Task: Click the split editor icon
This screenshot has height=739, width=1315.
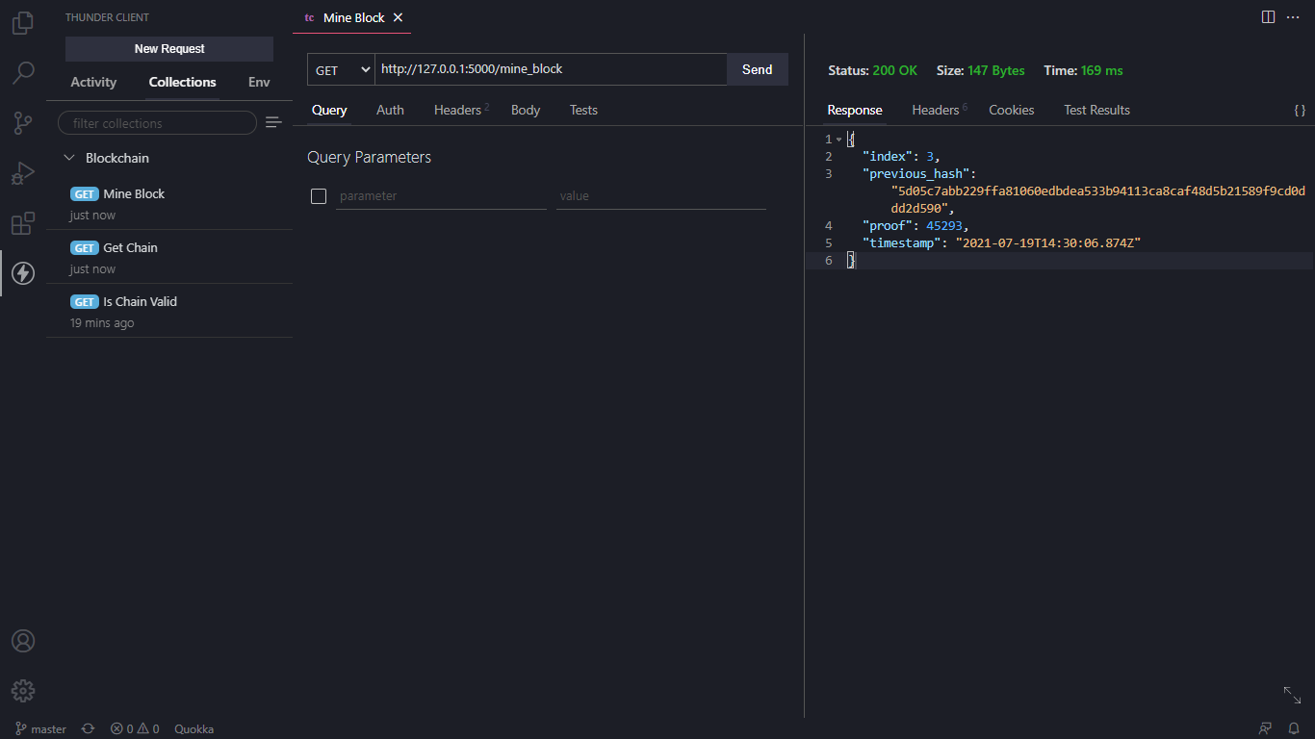Action: click(1268, 17)
